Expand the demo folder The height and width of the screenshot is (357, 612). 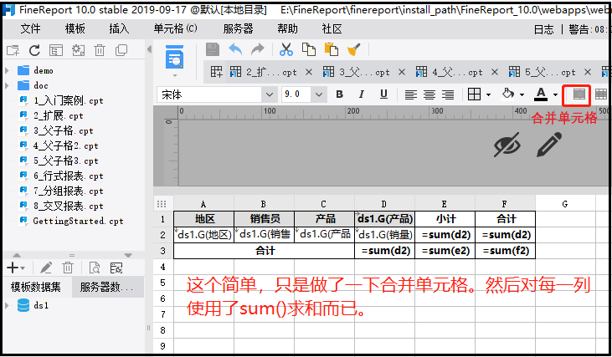coord(7,71)
